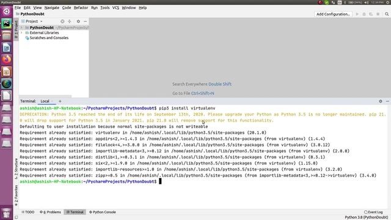Add a new terminal session with plus icon
This screenshot has height=220, width=391.
tap(60, 101)
